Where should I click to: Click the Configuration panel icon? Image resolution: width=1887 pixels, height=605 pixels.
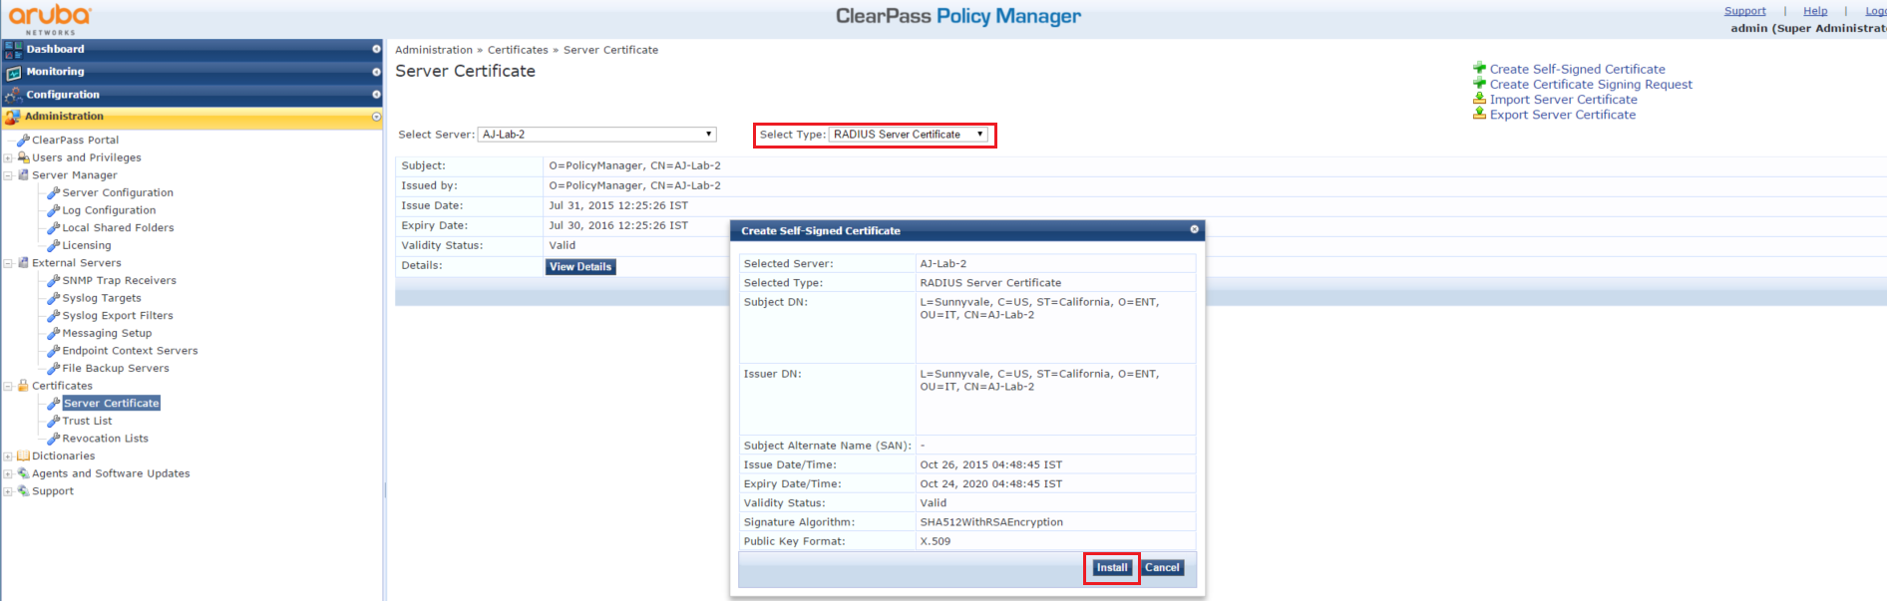pos(13,95)
